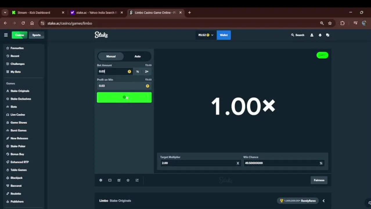Open Enhanced RTP category
This screenshot has height=209, width=371.
coord(19,162)
